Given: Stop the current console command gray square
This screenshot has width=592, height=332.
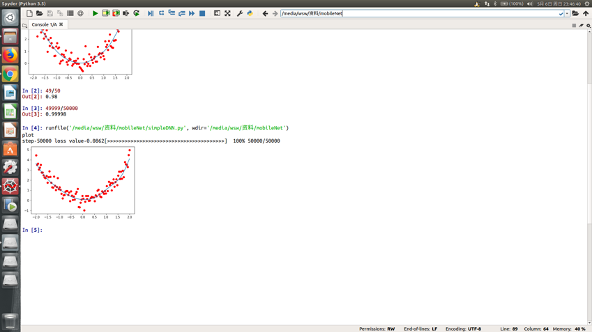Looking at the screenshot, I should [574, 25].
